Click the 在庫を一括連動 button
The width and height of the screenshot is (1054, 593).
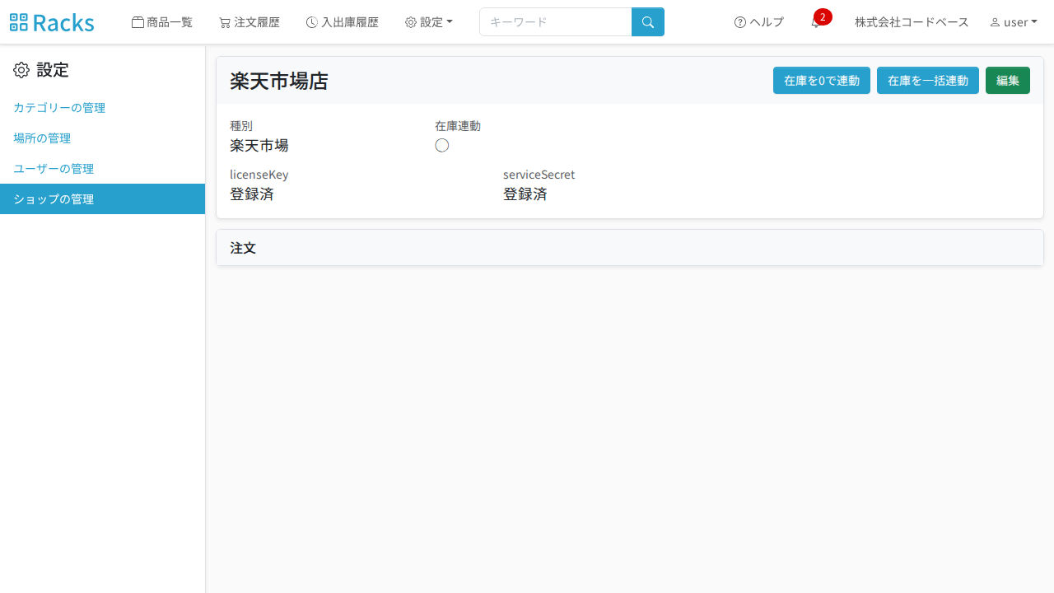click(x=928, y=81)
